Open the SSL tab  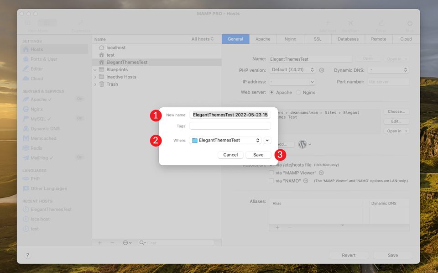(x=317, y=39)
